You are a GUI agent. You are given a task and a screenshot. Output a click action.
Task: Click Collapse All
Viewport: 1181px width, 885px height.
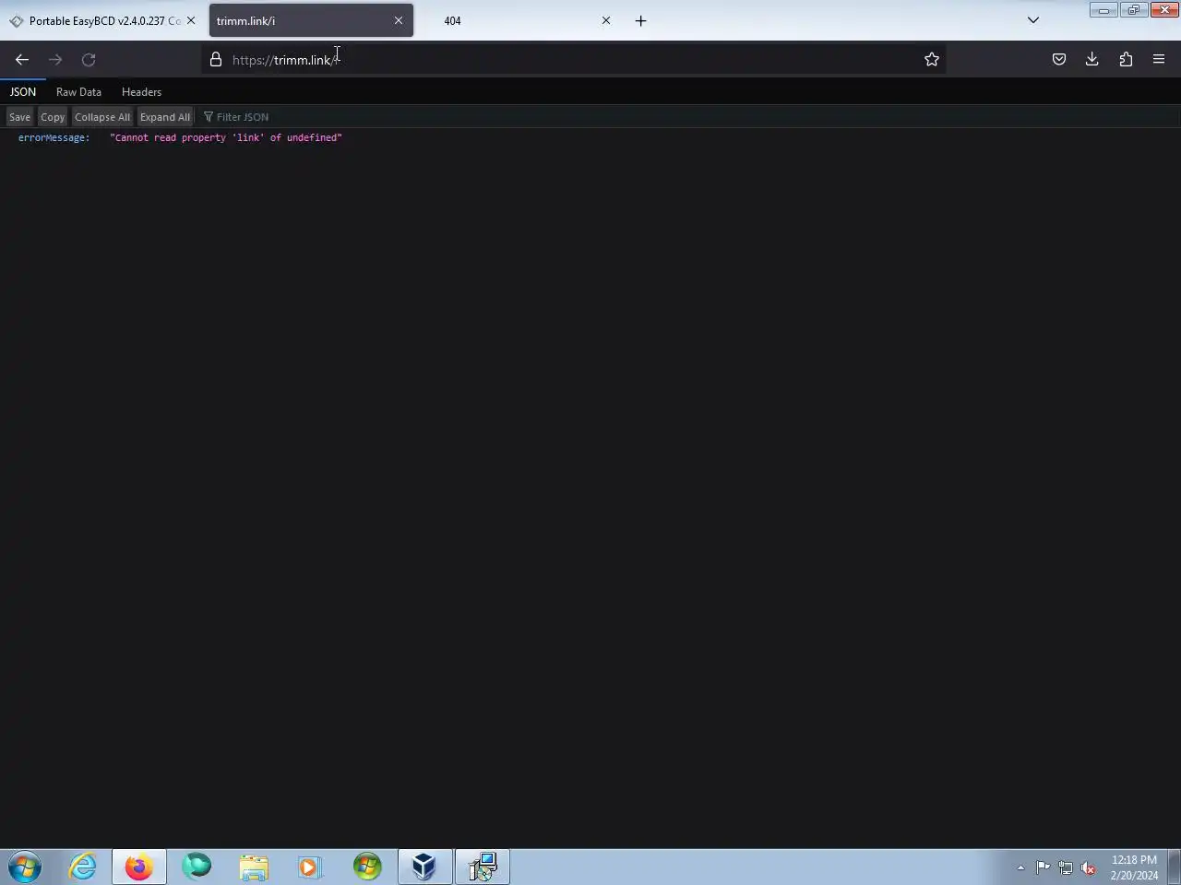pyautogui.click(x=102, y=117)
